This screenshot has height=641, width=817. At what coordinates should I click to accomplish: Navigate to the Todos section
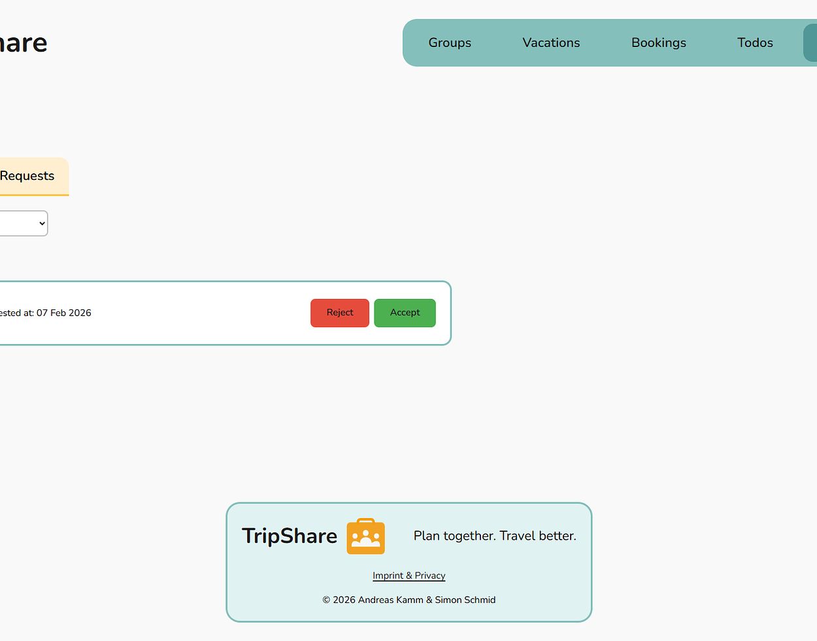pyautogui.click(x=755, y=43)
